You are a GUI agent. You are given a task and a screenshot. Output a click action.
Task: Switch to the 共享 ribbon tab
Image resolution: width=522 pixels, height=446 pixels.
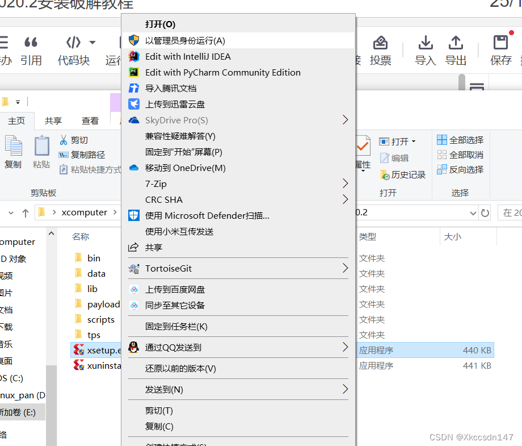point(53,120)
